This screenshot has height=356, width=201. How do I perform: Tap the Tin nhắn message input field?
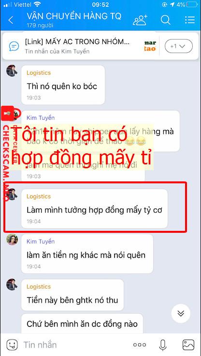click(74, 345)
